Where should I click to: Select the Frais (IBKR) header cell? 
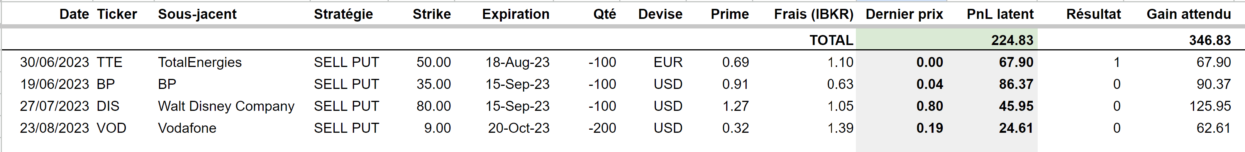(813, 14)
